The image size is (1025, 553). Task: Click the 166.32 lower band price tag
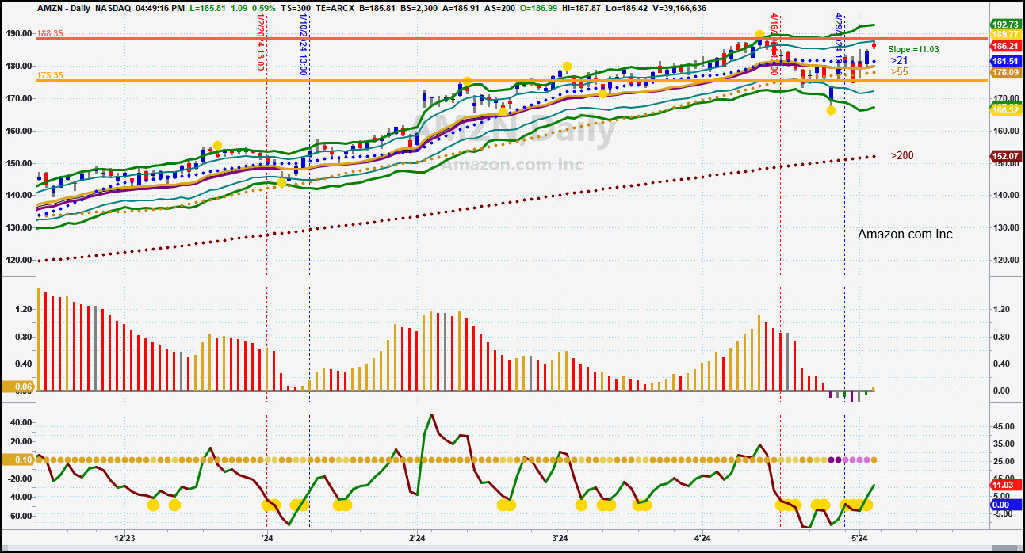click(x=1004, y=111)
